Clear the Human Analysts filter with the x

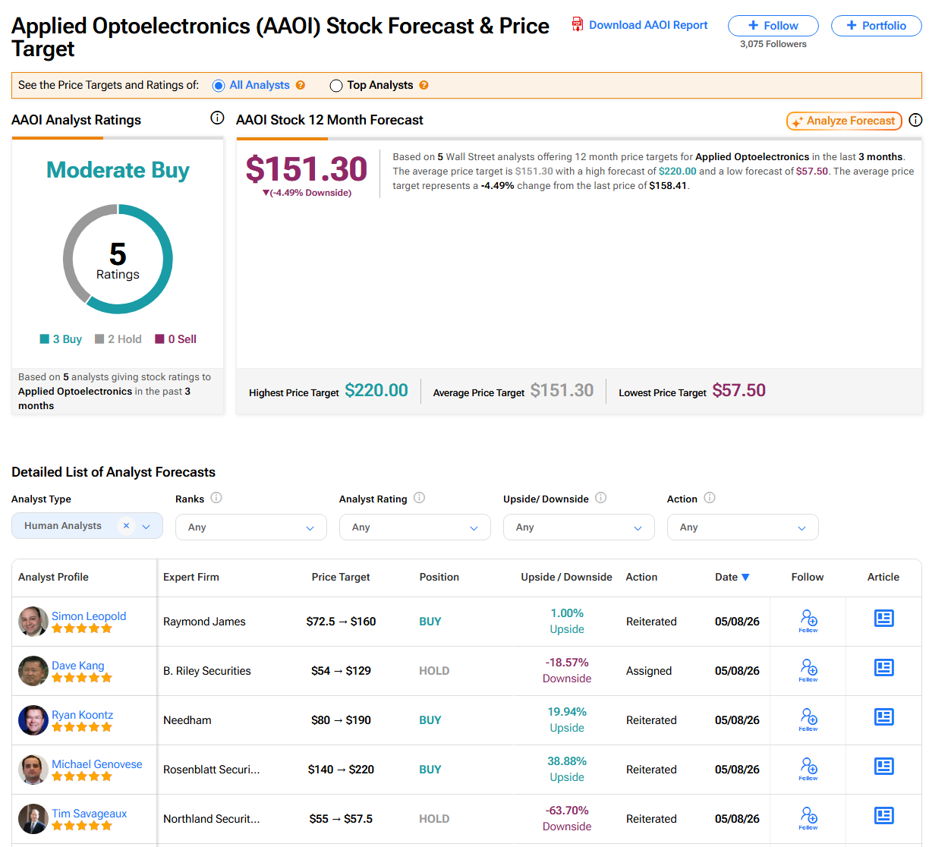(x=126, y=525)
